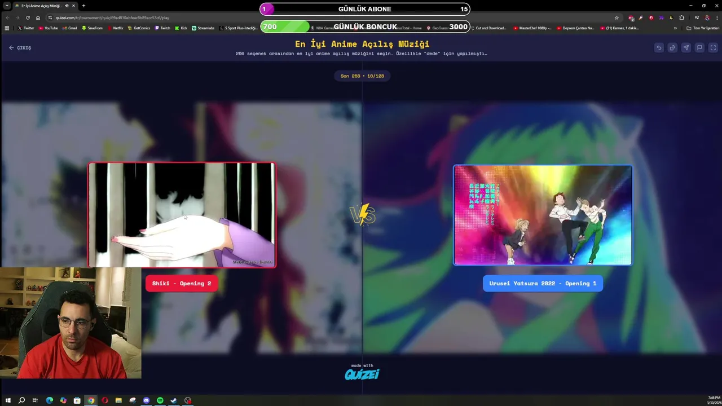Open the YouTube bookmark
The height and width of the screenshot is (406, 722).
pyautogui.click(x=48, y=28)
